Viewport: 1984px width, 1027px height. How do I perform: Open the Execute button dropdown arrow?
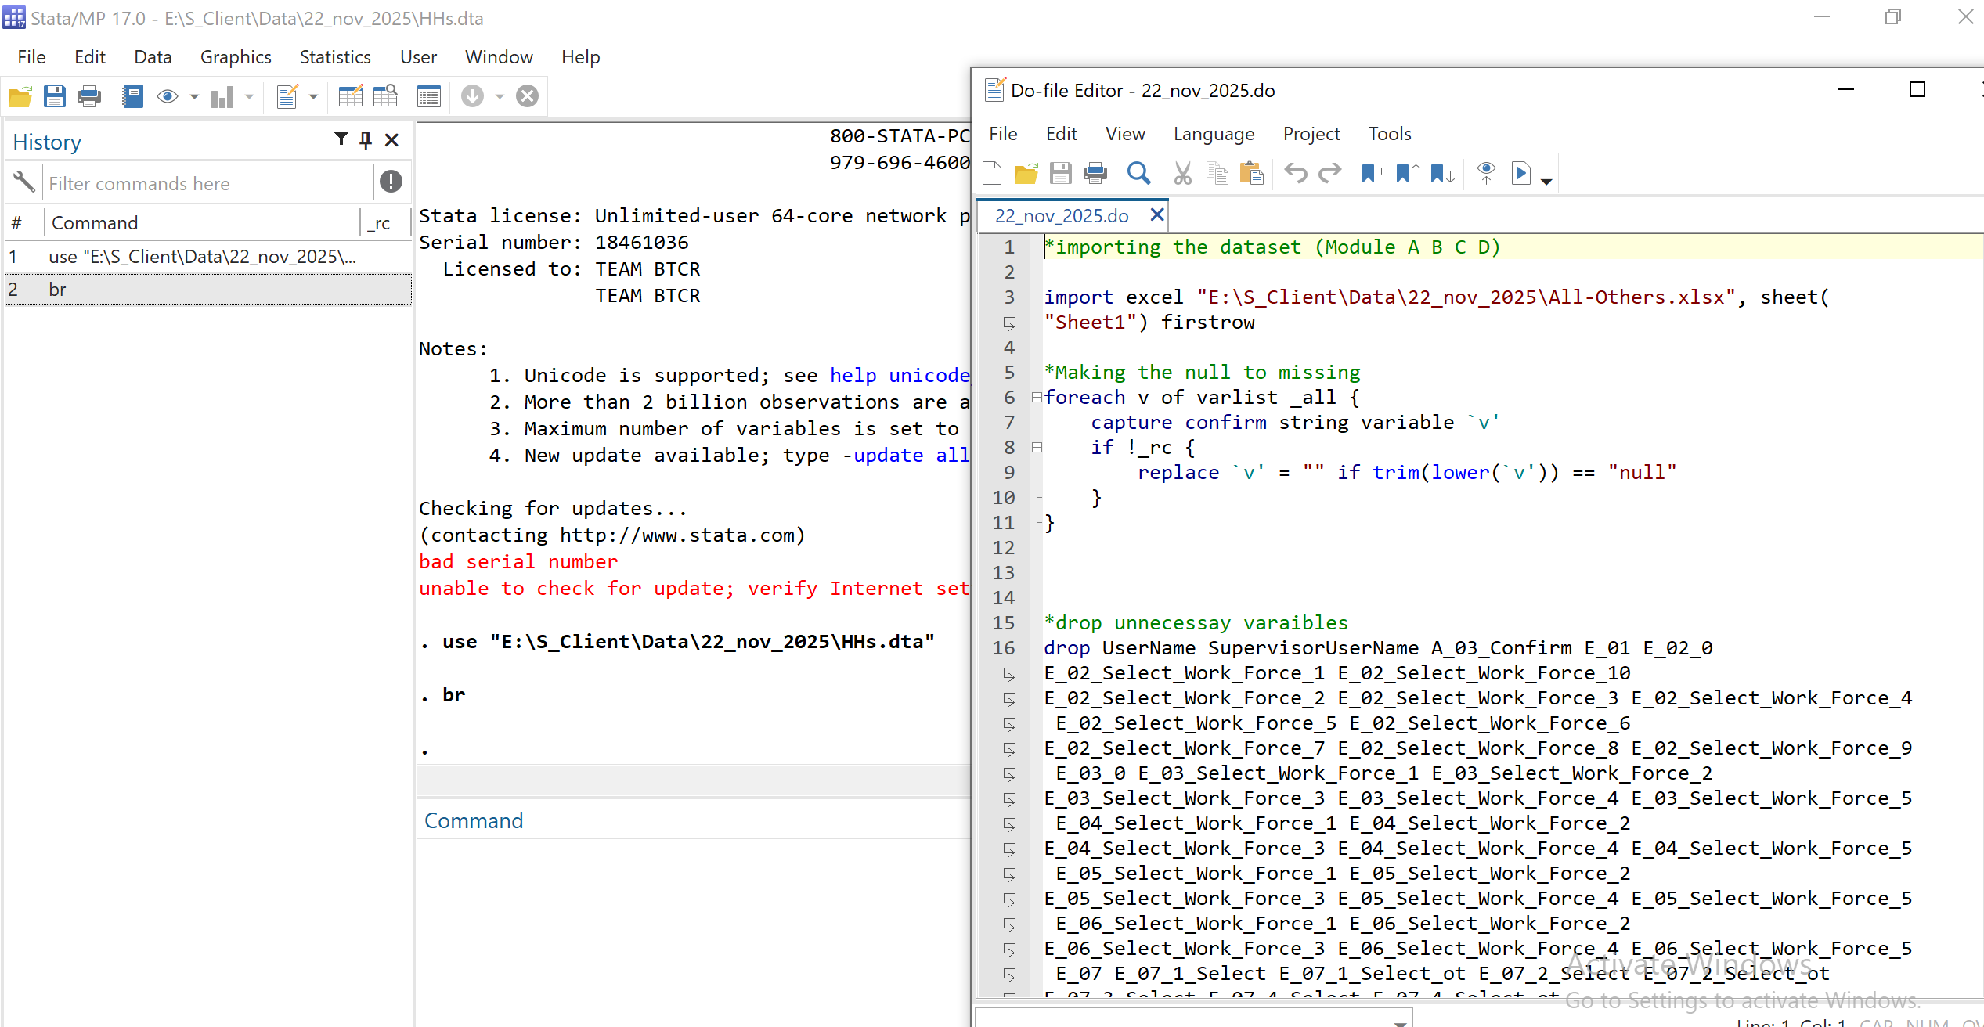tap(1546, 181)
